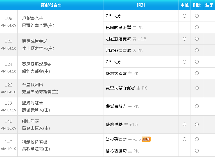Screen dimensions: 215x157
Task: Select 刪除 radio for 洛杉磯道奇 主 PK
Action: pos(197,151)
